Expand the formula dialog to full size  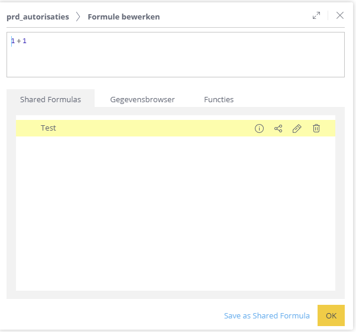316,16
